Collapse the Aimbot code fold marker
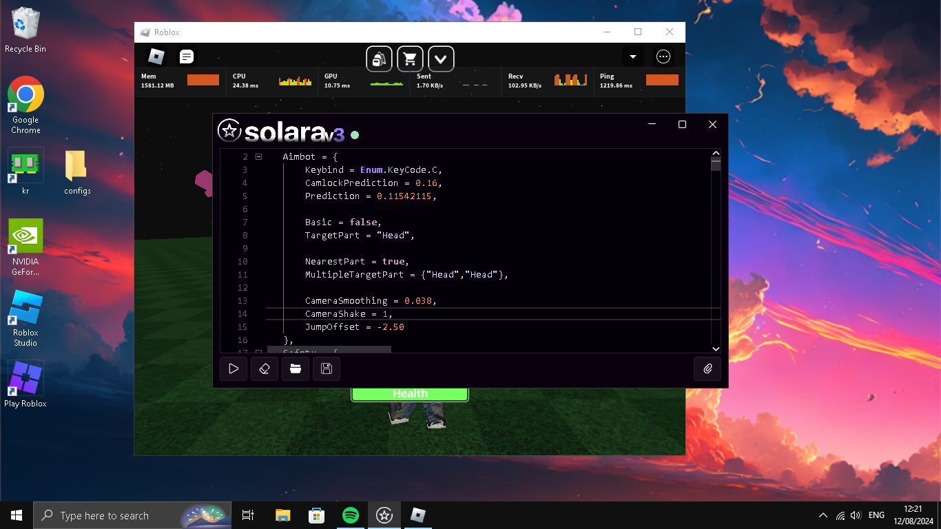Image resolution: width=941 pixels, height=529 pixels. pos(259,157)
